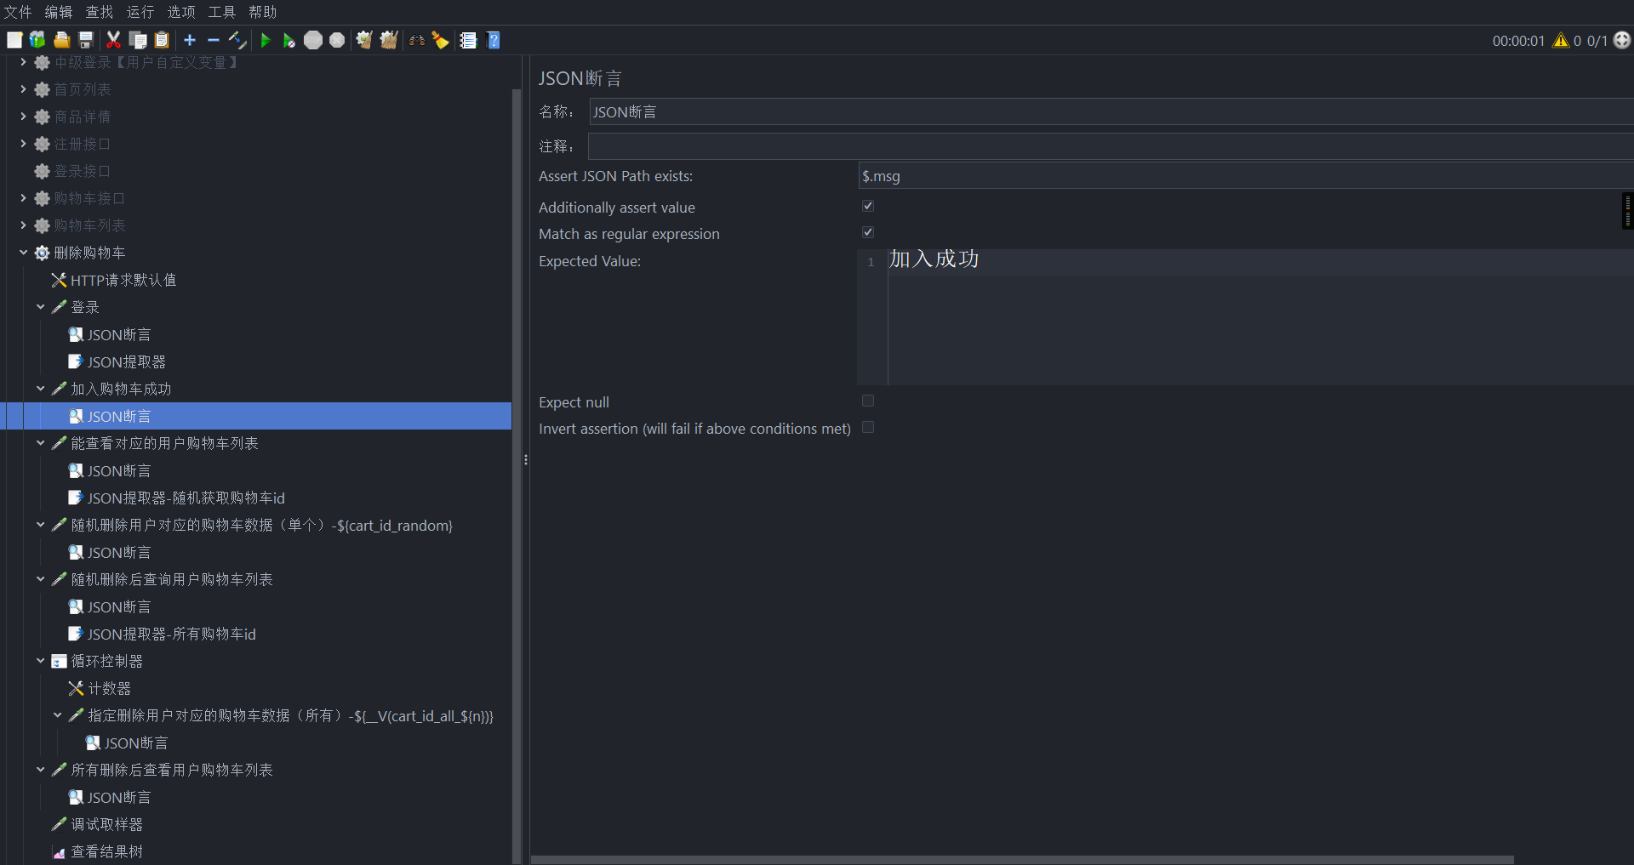The height and width of the screenshot is (865, 1634).
Task: Click the remote engines status icon
Action: point(1622,40)
